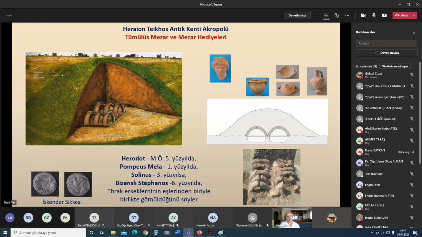
Task: Select Nurettin Arslan video tile
Action: (x=212, y=218)
